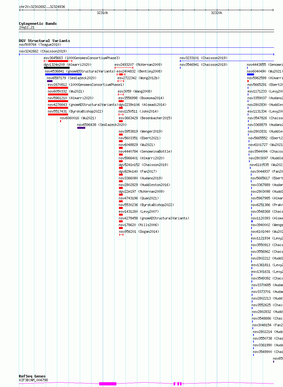The width and height of the screenshot is (283, 387).
Task: Open nsv4276643 gnomADStructuralVariants entry
Action: coord(83,105)
